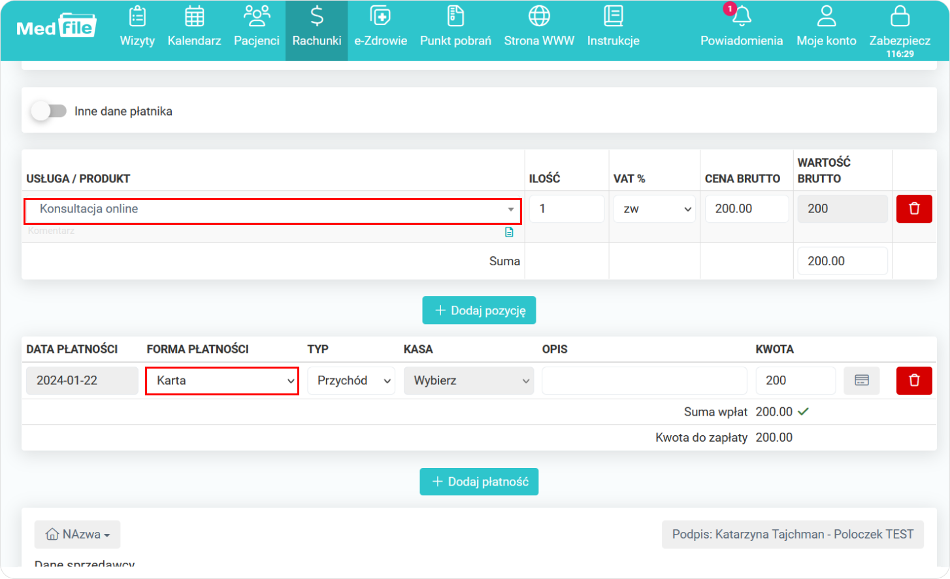
Task: Open the Konsultacja online service dropdown
Action: 272,210
